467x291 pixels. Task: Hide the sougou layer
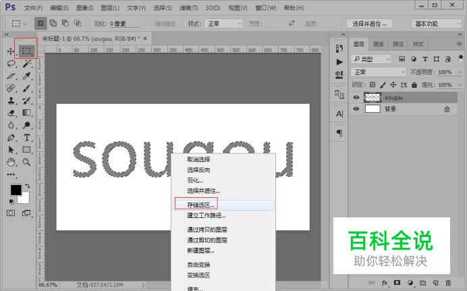356,97
